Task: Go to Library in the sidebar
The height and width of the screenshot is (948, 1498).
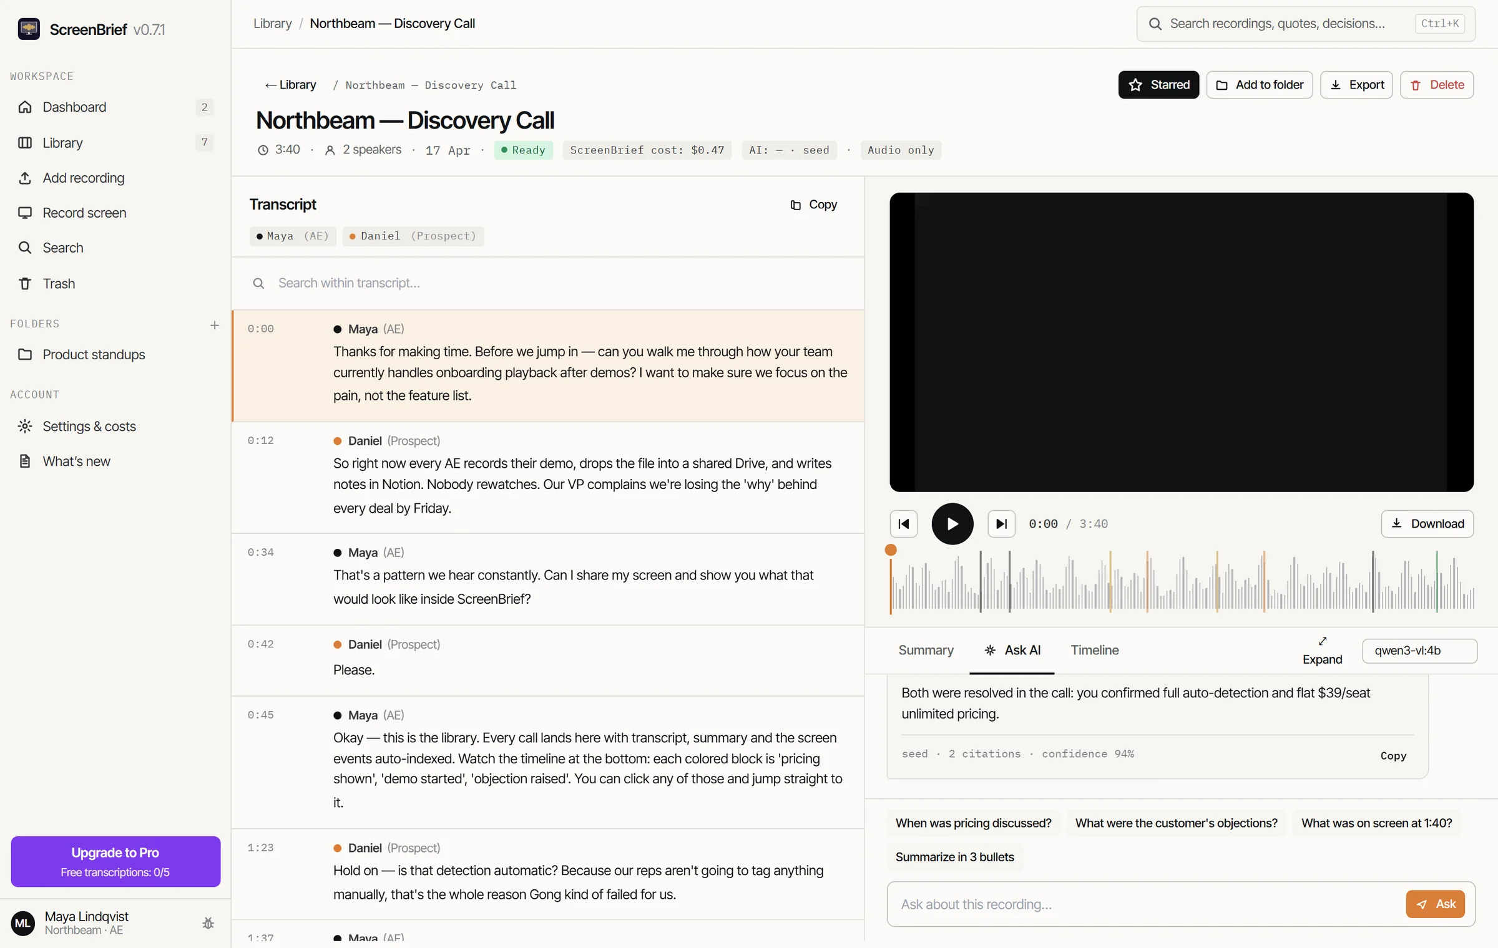Action: click(x=115, y=143)
